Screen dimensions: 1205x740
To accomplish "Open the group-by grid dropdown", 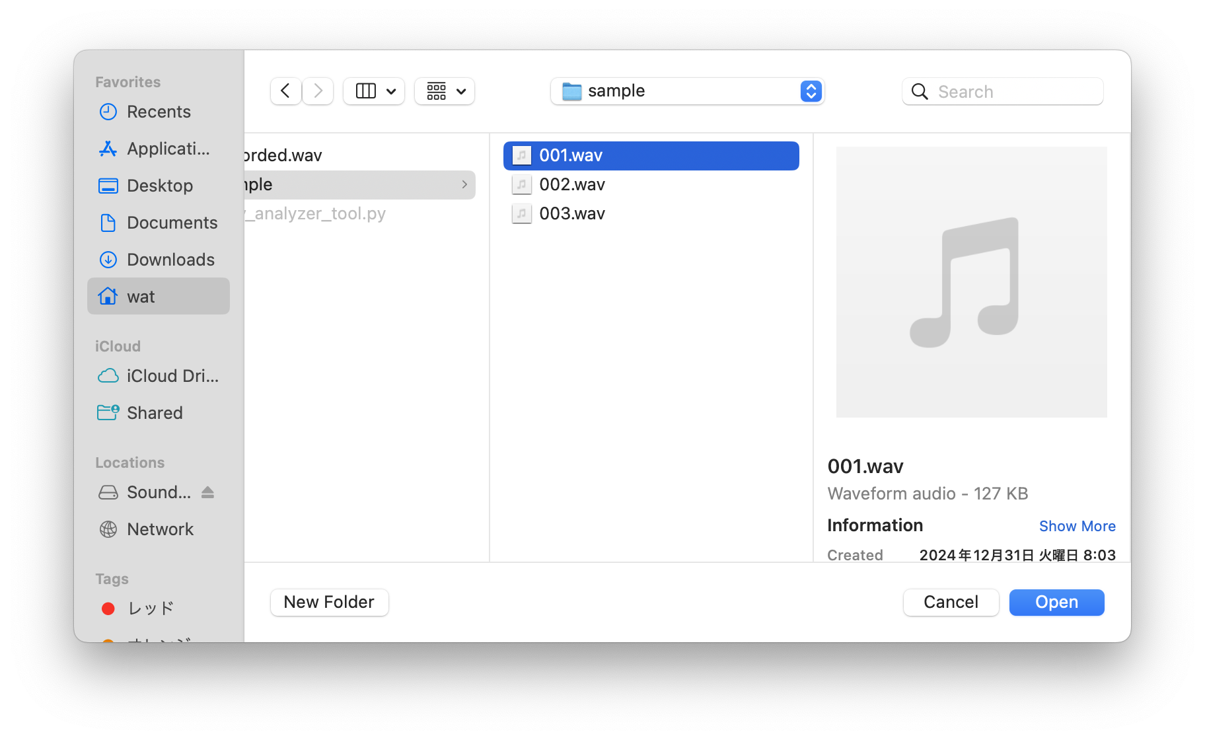I will point(445,91).
